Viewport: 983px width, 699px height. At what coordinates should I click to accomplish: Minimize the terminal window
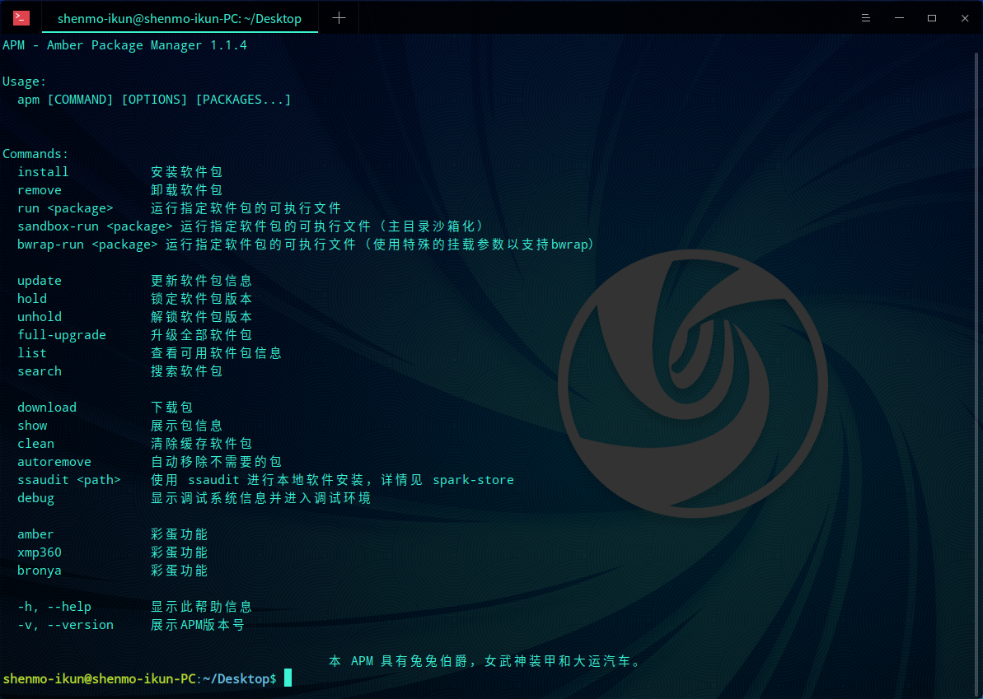[899, 18]
